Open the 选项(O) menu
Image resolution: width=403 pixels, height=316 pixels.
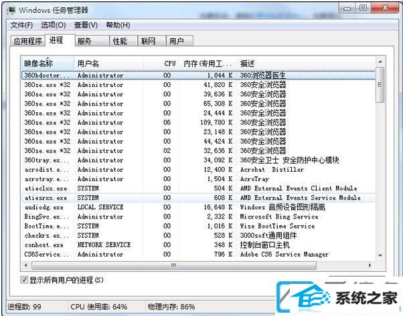coord(54,25)
